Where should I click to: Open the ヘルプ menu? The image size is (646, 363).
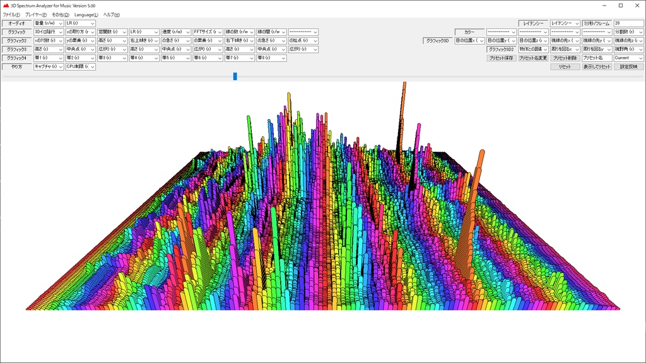coord(111,15)
